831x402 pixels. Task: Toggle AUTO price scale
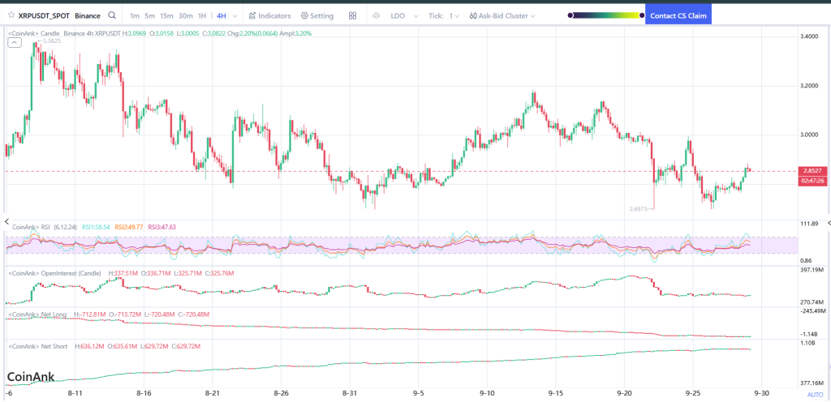[x=815, y=395]
